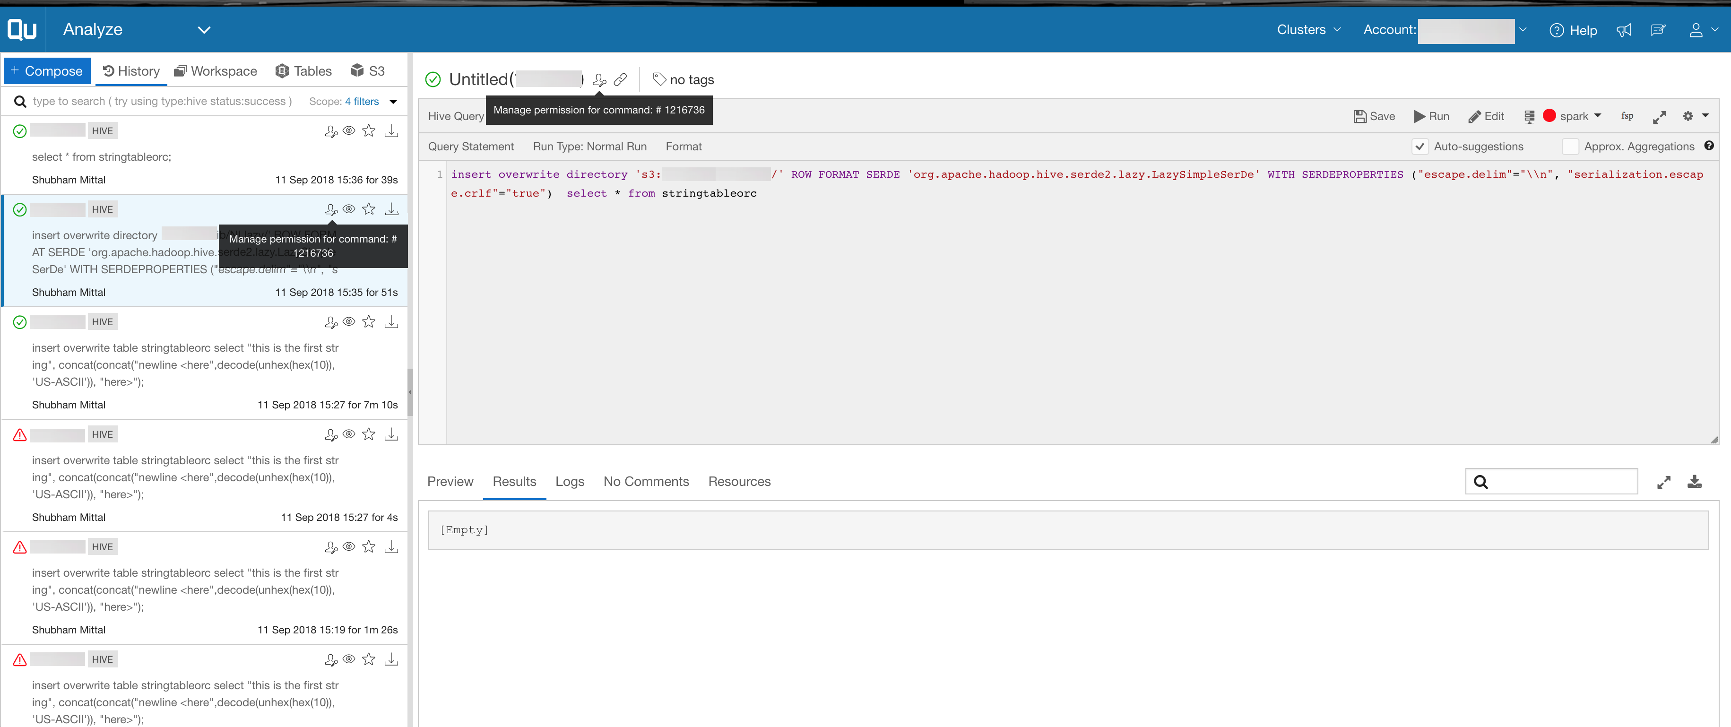
Task: Open the Logs tab
Action: (x=570, y=482)
